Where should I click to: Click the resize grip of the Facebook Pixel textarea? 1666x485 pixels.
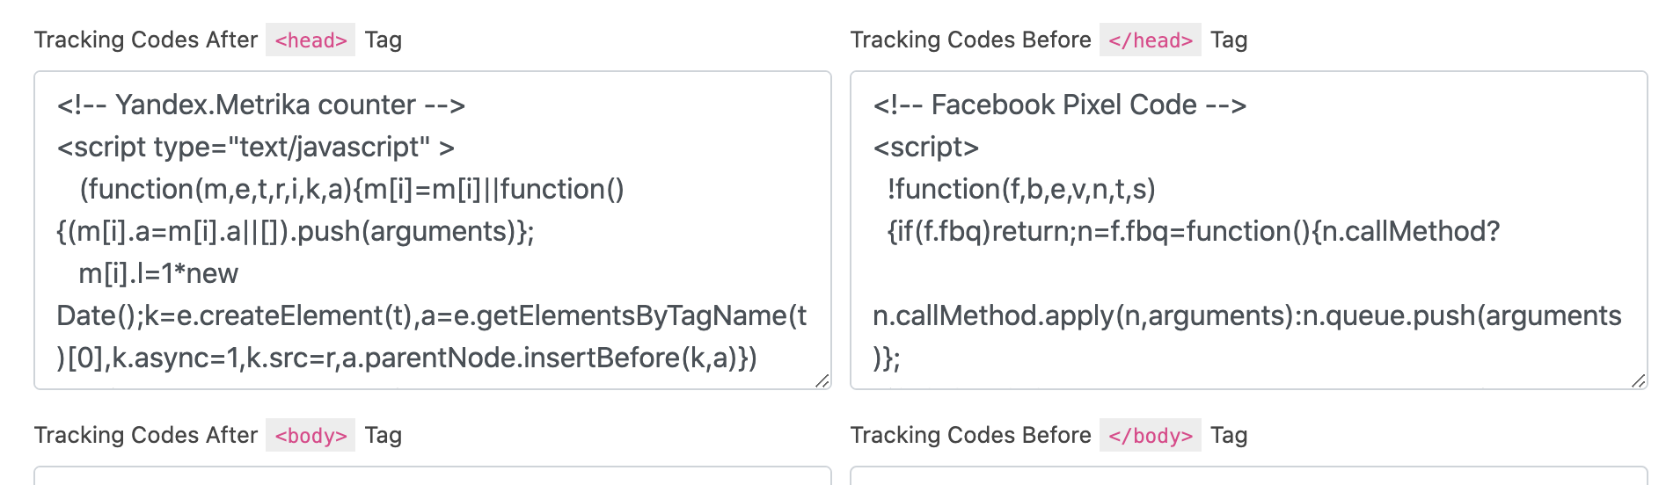(1638, 380)
